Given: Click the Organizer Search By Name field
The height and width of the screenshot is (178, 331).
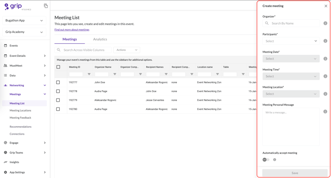Looking at the screenshot, I should 291,23.
